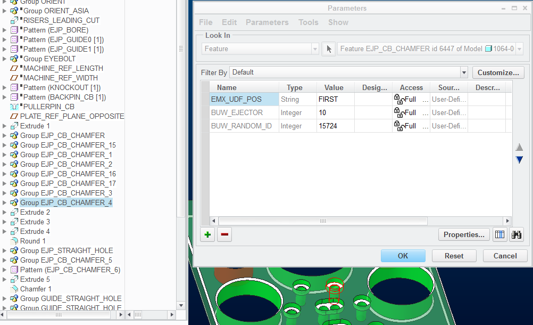
Task: Click the MACHINE_REF_LENGTH datum plane icon
Action: coord(14,68)
